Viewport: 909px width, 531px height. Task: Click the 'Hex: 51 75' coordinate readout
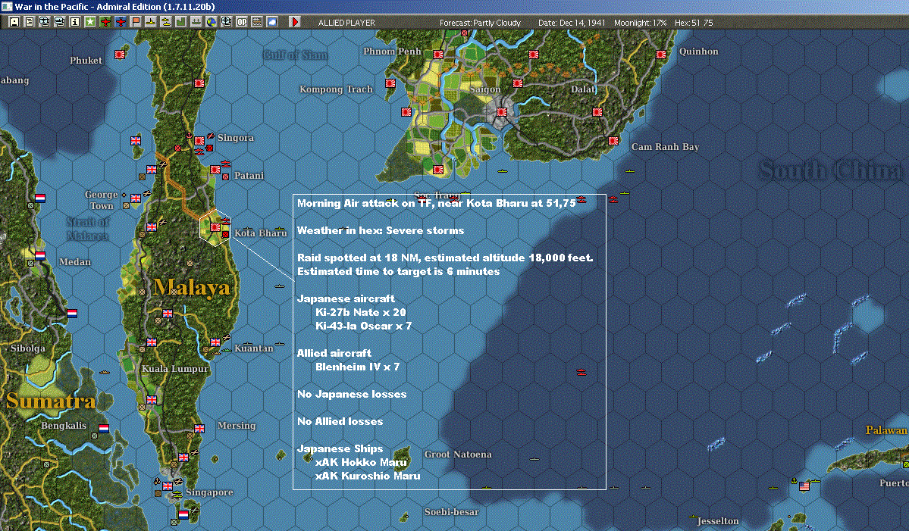[694, 23]
